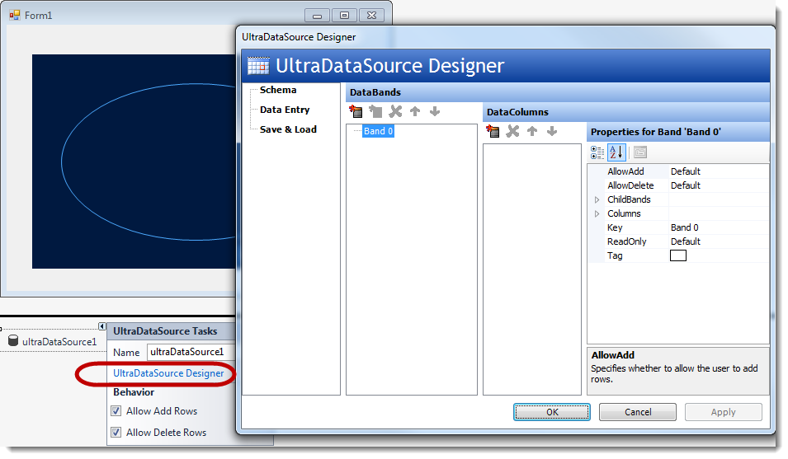Click the add column icon in DataColumns
The image size is (788, 459).
click(493, 131)
